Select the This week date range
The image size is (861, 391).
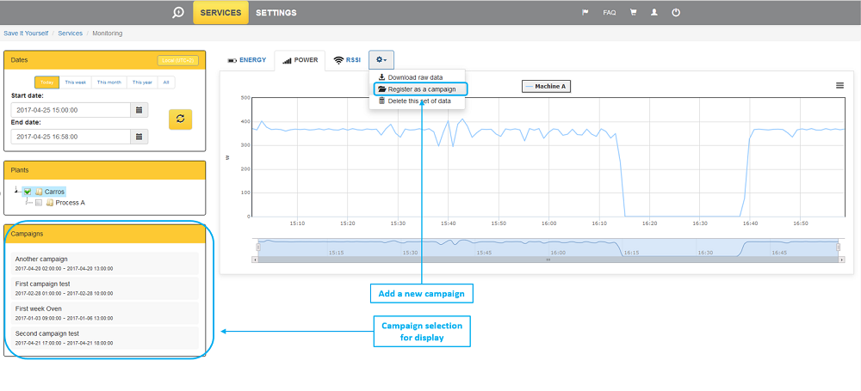pos(75,82)
